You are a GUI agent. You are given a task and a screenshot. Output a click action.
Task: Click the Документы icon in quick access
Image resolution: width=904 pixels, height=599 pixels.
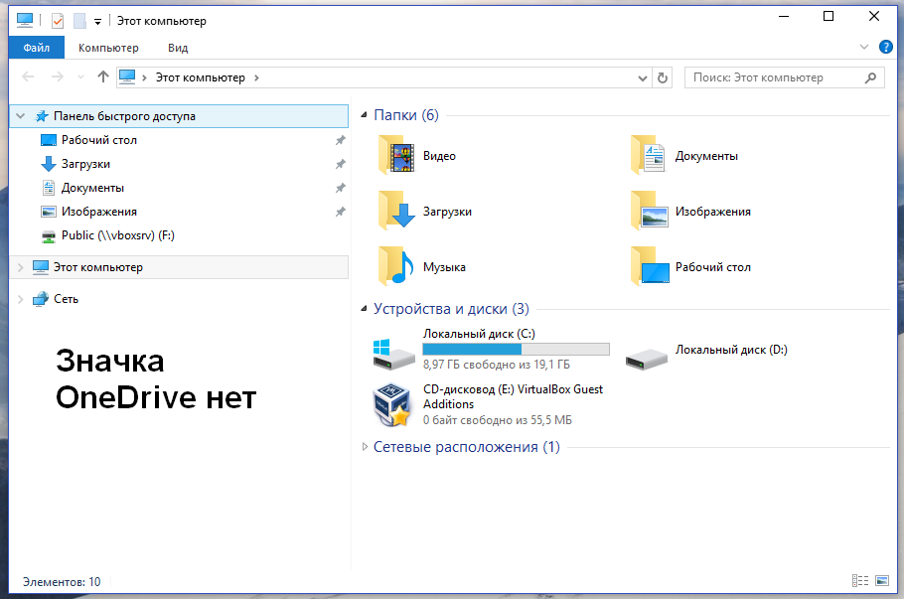[x=49, y=188]
